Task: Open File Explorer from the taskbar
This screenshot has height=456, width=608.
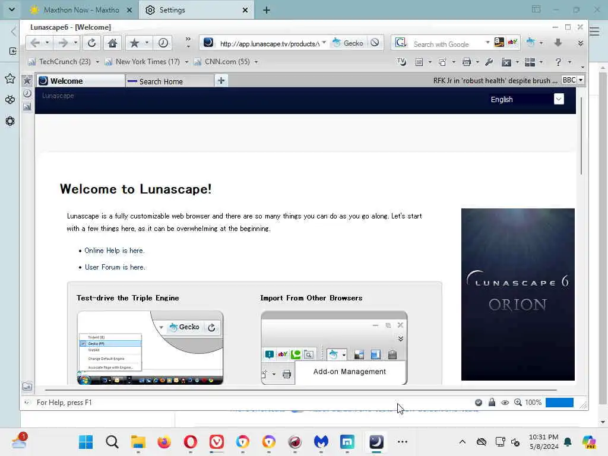Action: click(138, 442)
